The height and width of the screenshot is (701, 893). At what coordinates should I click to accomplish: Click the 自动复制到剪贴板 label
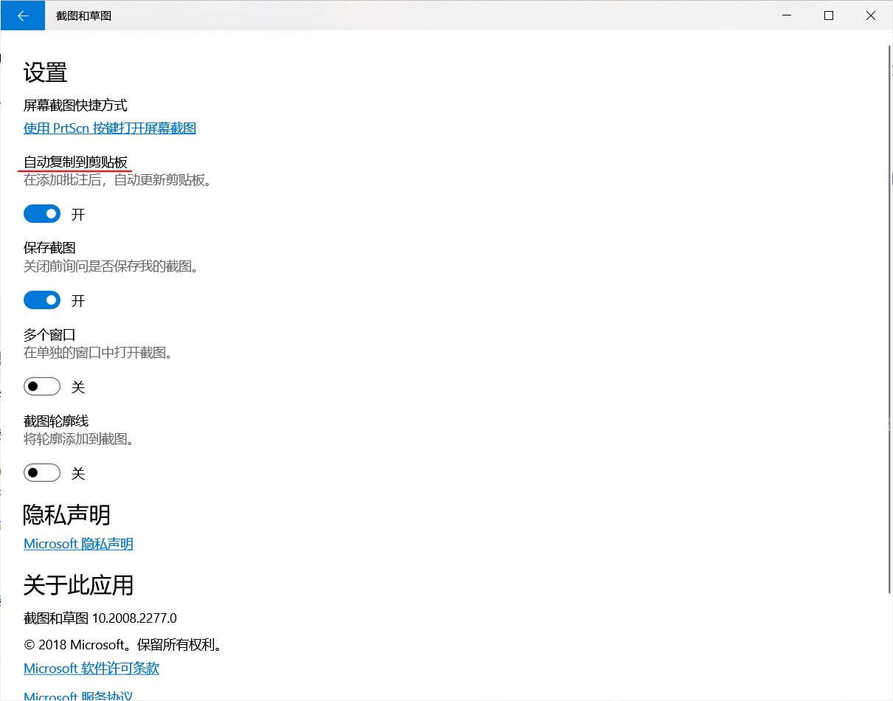click(77, 162)
